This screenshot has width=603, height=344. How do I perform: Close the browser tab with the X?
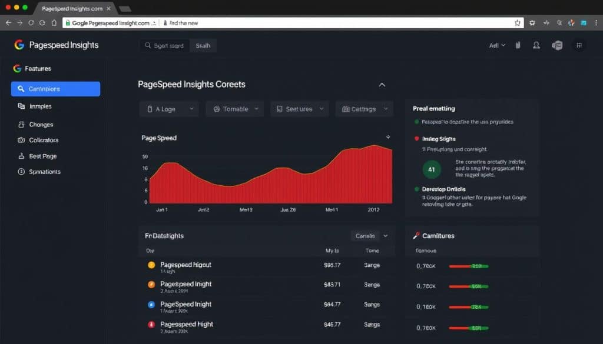click(x=108, y=8)
